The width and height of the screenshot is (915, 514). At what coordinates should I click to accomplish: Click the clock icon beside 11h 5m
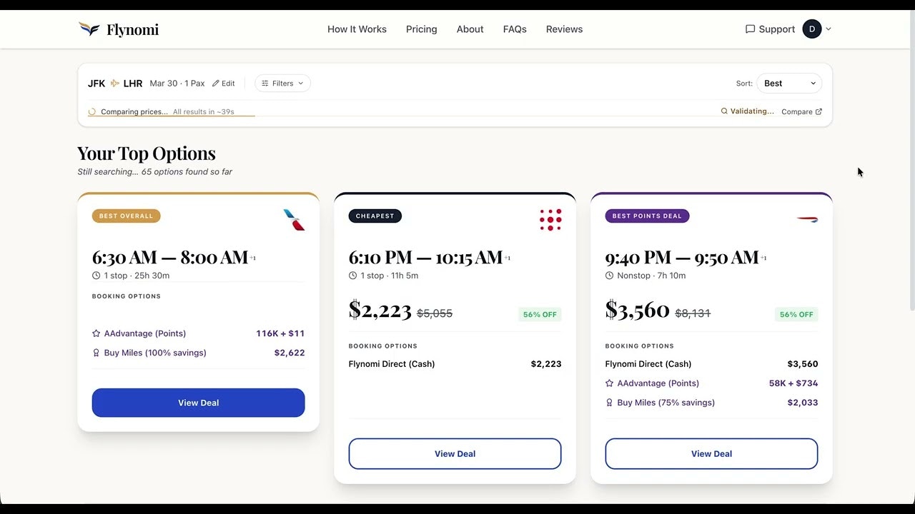click(353, 276)
